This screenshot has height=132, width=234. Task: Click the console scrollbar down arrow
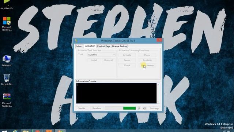click(x=158, y=102)
